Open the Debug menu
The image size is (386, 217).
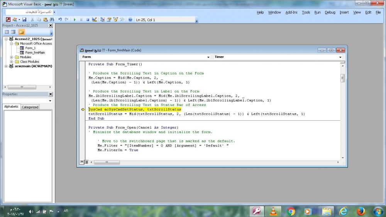(x=330, y=12)
